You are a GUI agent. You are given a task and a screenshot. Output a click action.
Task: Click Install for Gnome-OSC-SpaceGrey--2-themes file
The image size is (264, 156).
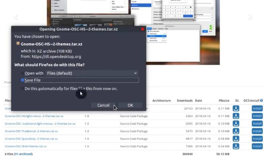(257, 139)
